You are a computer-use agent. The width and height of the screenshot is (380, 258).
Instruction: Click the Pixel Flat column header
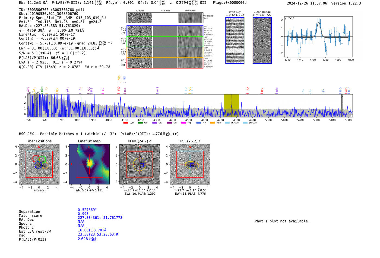[x=165, y=11]
